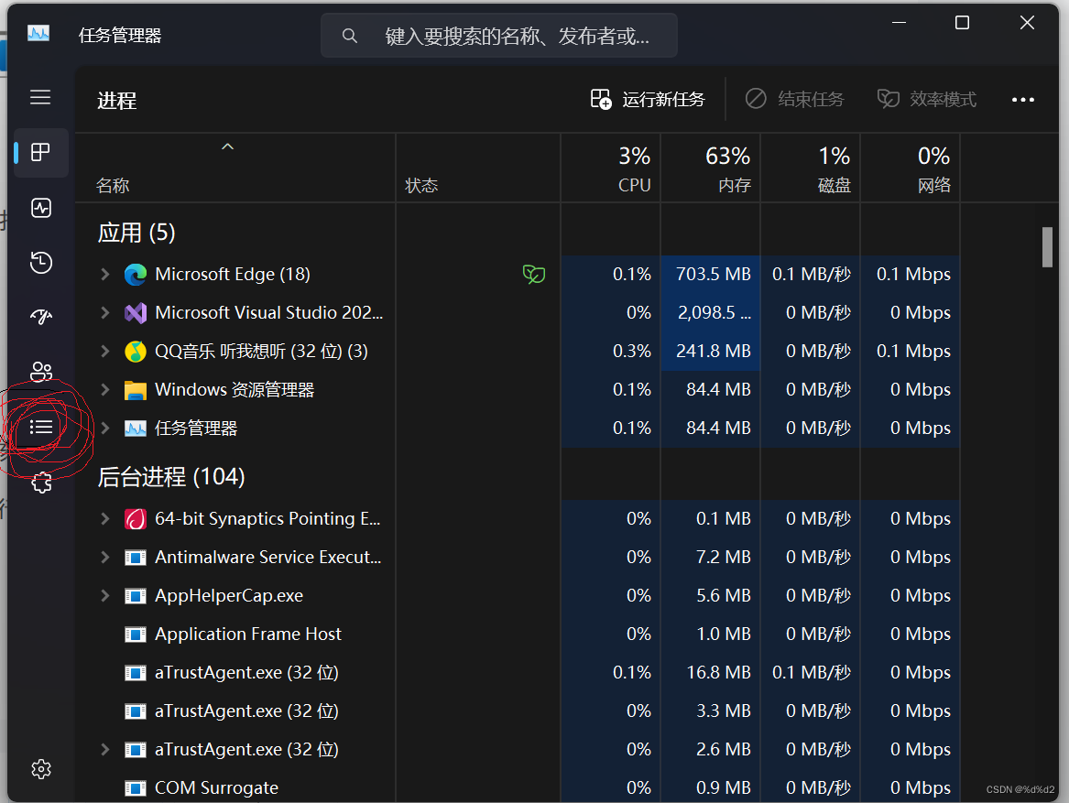Select the COM Surrogate row name
Image resolution: width=1069 pixels, height=803 pixels.
(217, 788)
